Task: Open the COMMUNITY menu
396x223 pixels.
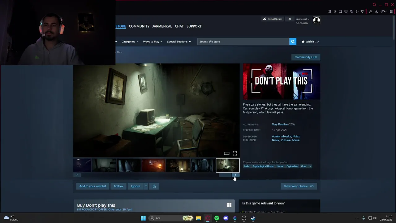Action: point(139,26)
